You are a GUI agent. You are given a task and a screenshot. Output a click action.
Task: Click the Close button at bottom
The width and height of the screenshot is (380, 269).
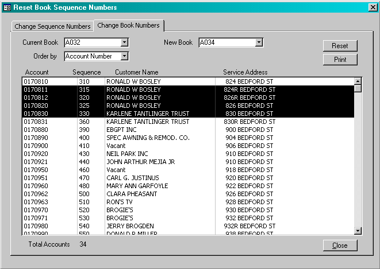click(x=340, y=245)
